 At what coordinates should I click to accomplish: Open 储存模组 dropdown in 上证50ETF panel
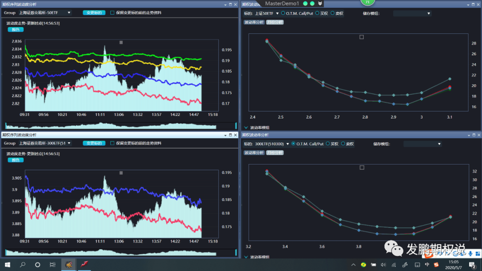click(x=412, y=13)
